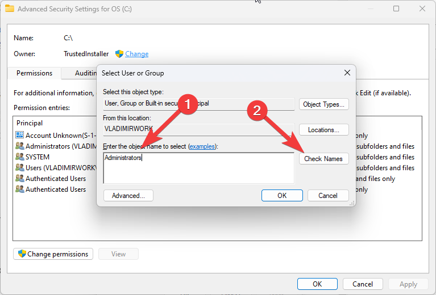Open the Locations... chooser
Image resolution: width=436 pixels, height=295 pixels.
coord(323,130)
